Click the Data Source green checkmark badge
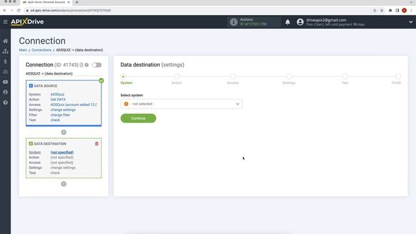This screenshot has height=234, width=416. point(101,81)
